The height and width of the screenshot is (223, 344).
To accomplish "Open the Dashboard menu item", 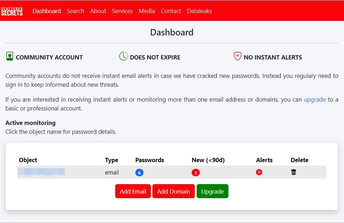I will [x=47, y=11].
